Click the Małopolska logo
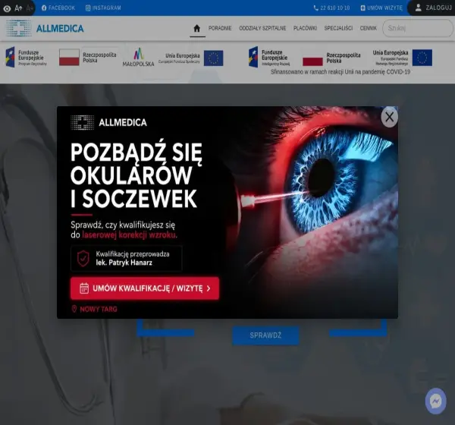This screenshot has width=455, height=425. pos(138,57)
